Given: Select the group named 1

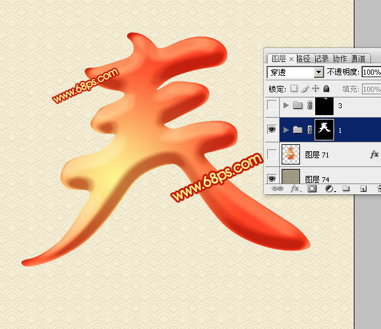Looking at the screenshot, I should point(340,130).
